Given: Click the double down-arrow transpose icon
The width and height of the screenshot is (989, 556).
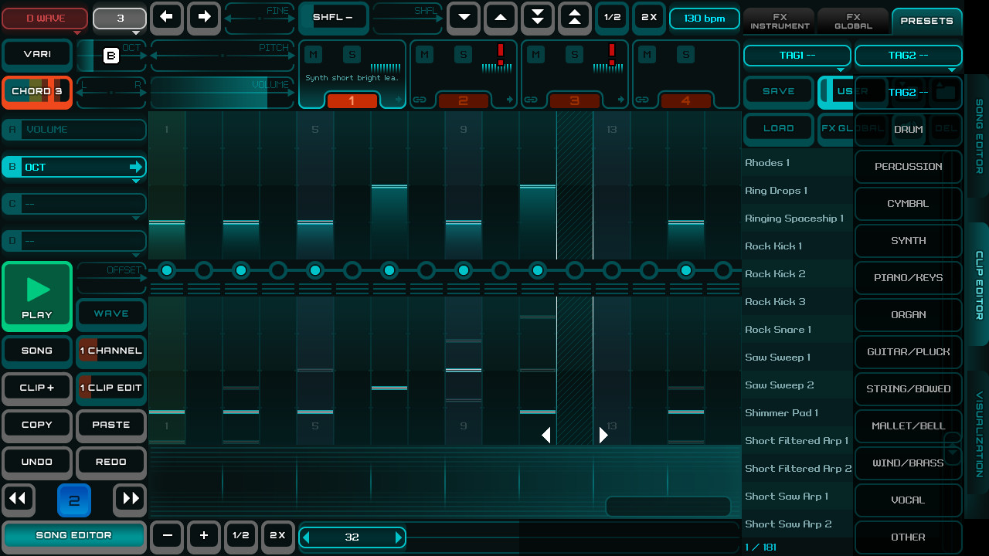Looking at the screenshot, I should [x=537, y=17].
